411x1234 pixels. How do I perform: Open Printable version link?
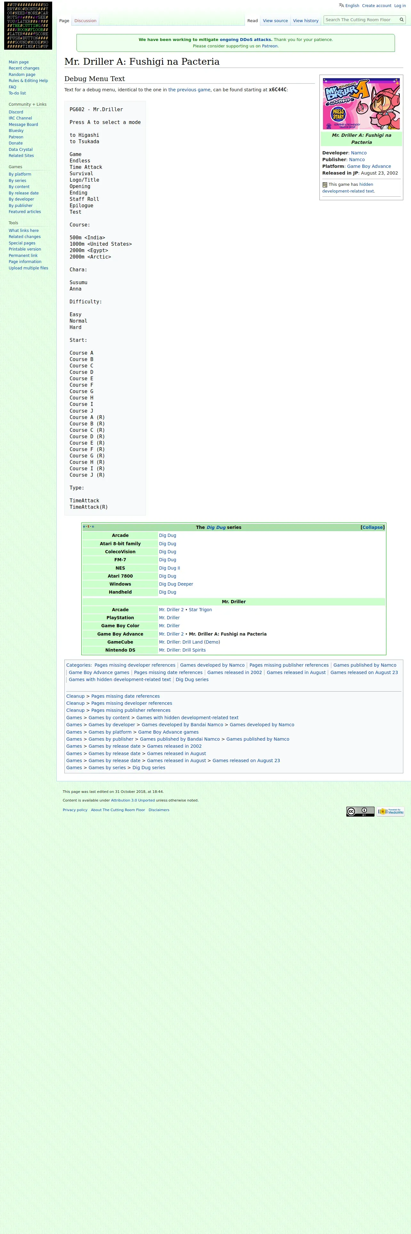pos(25,250)
